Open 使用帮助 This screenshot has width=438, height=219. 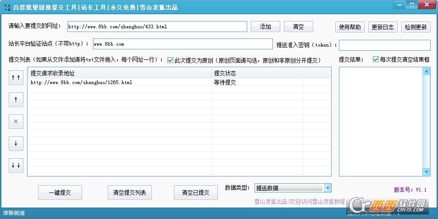tap(350, 27)
